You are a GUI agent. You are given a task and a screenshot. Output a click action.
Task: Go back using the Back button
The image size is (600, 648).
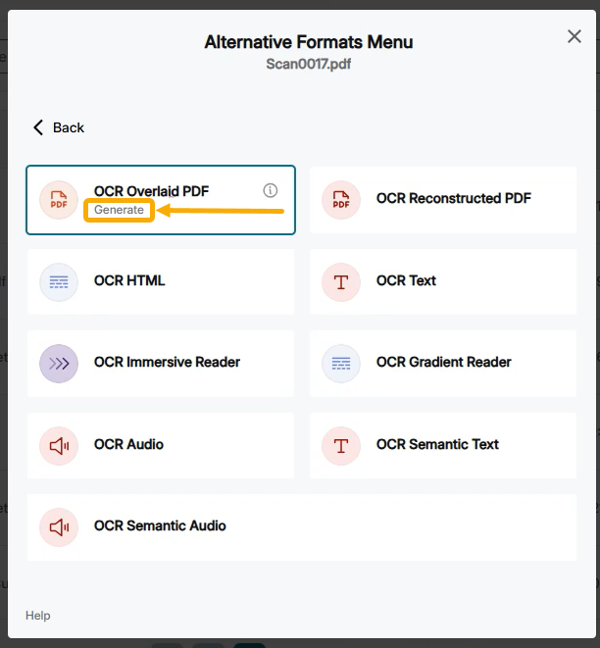pyautogui.click(x=59, y=127)
